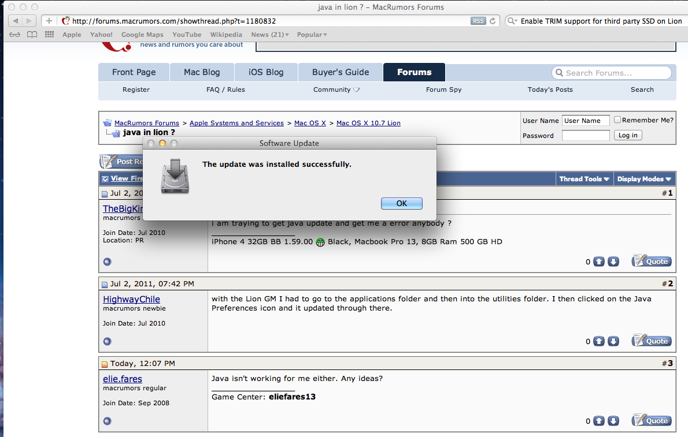The width and height of the screenshot is (688, 437).
Task: Vote up post #3
Action: (599, 421)
